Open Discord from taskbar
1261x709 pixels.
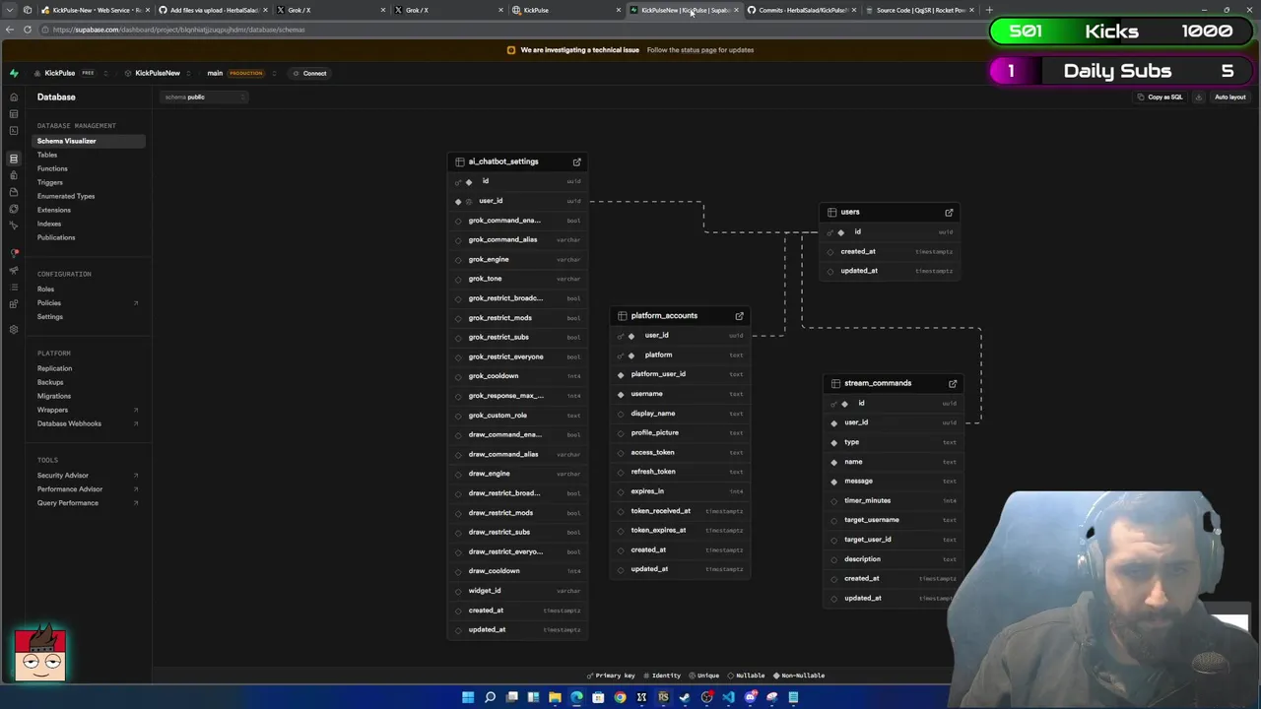pos(750,697)
